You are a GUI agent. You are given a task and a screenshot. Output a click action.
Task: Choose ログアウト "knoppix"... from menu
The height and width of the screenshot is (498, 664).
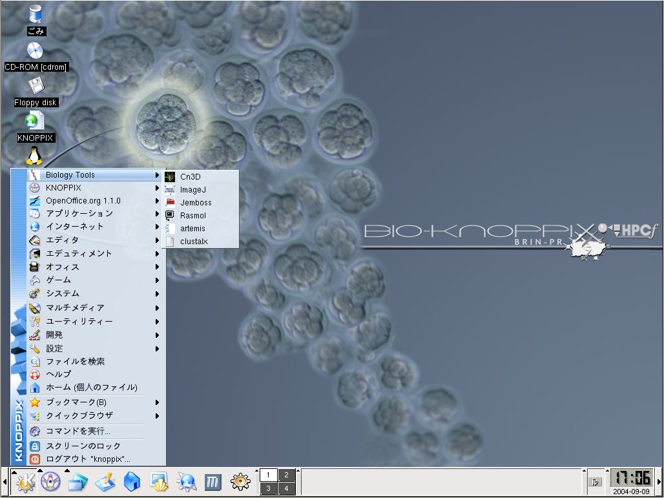pyautogui.click(x=96, y=459)
